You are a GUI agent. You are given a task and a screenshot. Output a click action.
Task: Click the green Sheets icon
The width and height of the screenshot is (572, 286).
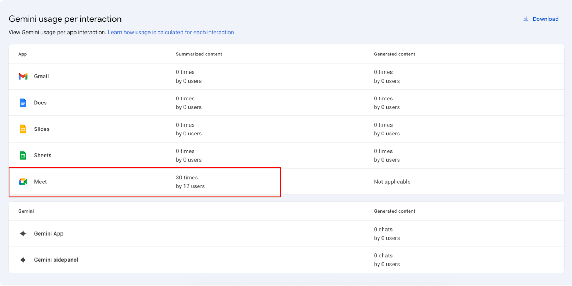pos(23,156)
